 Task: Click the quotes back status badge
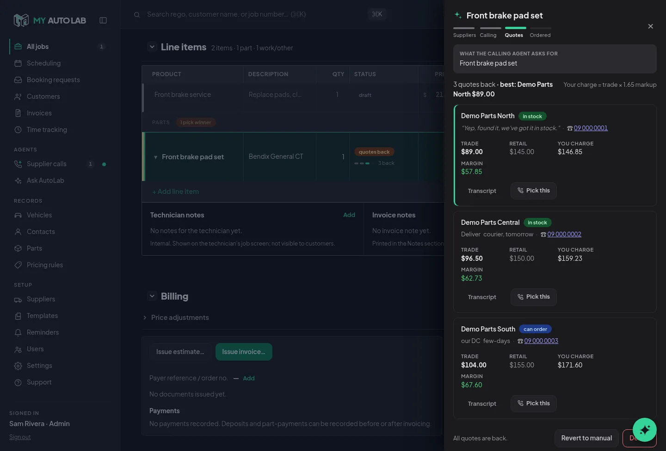374,152
